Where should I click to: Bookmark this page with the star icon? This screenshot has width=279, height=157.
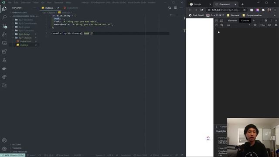244,10
